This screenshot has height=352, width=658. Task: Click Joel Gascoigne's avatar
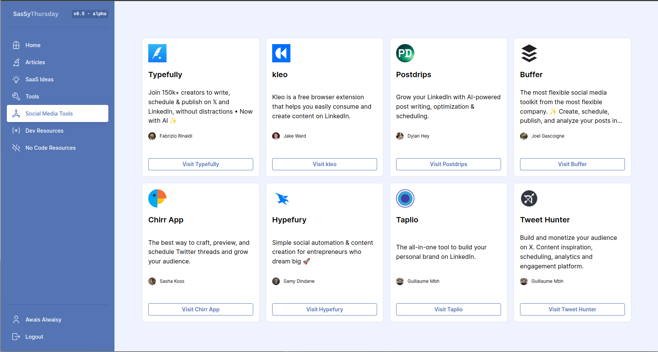tap(524, 136)
